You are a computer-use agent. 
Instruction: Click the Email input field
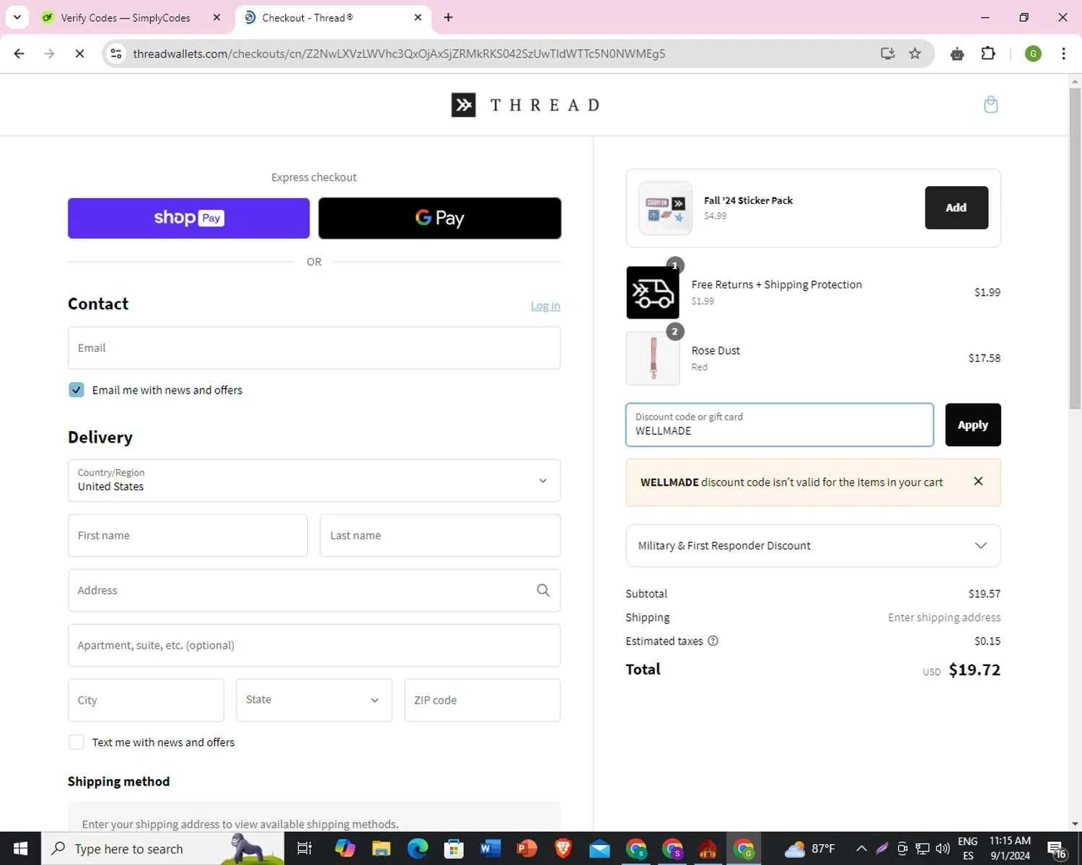pyautogui.click(x=314, y=348)
